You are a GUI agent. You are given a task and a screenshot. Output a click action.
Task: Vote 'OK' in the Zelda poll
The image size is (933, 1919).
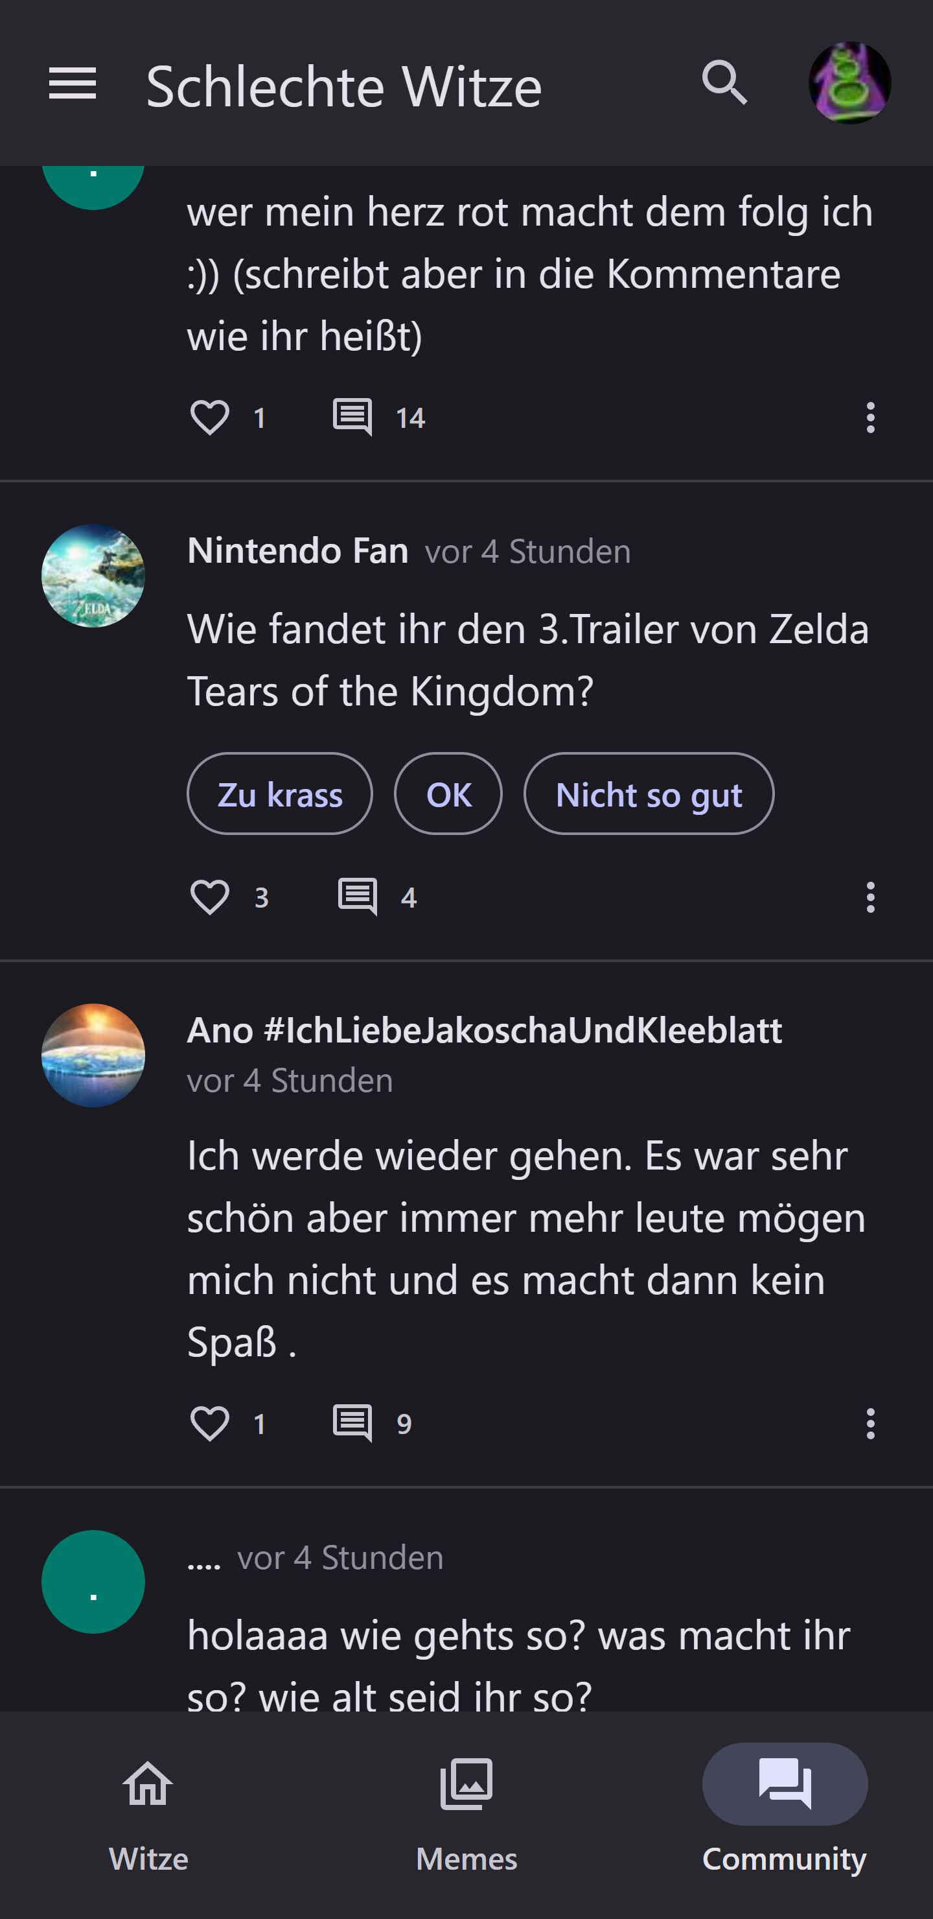448,794
